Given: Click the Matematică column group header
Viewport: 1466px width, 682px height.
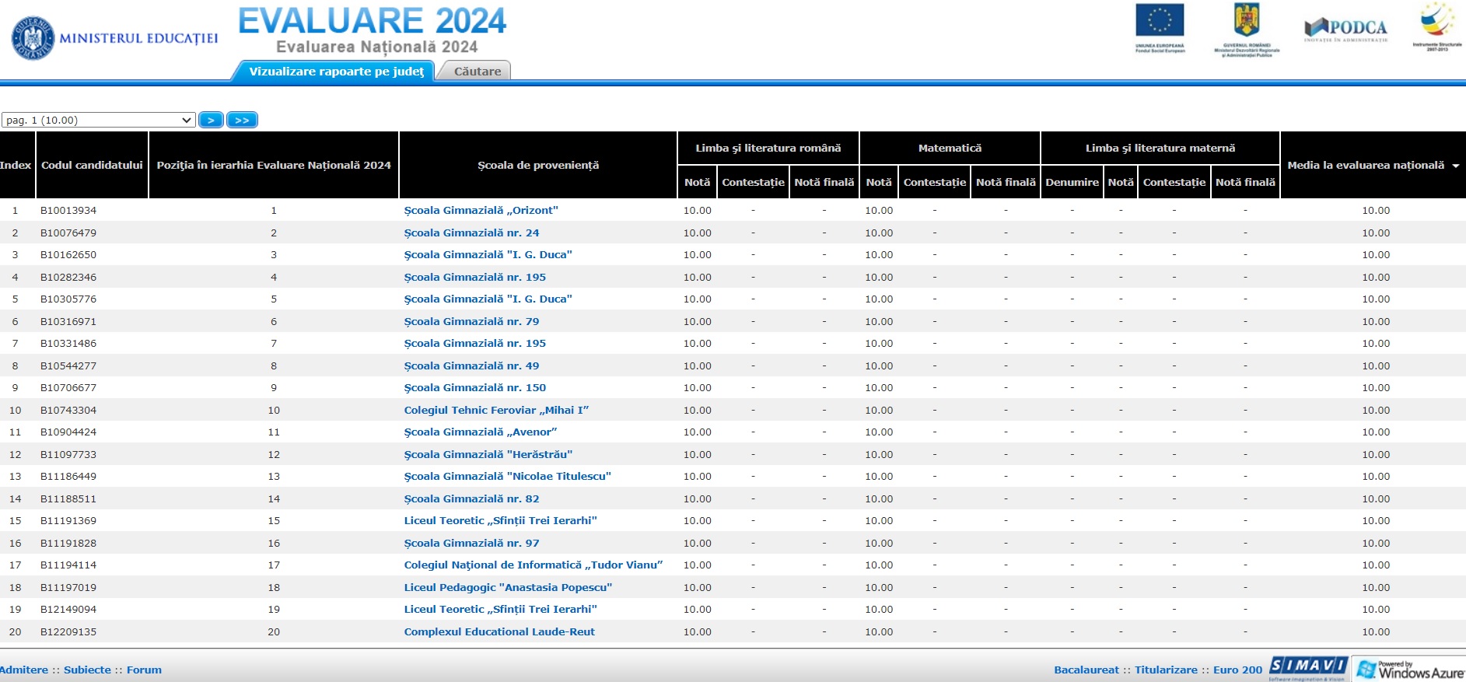Looking at the screenshot, I should 950,148.
